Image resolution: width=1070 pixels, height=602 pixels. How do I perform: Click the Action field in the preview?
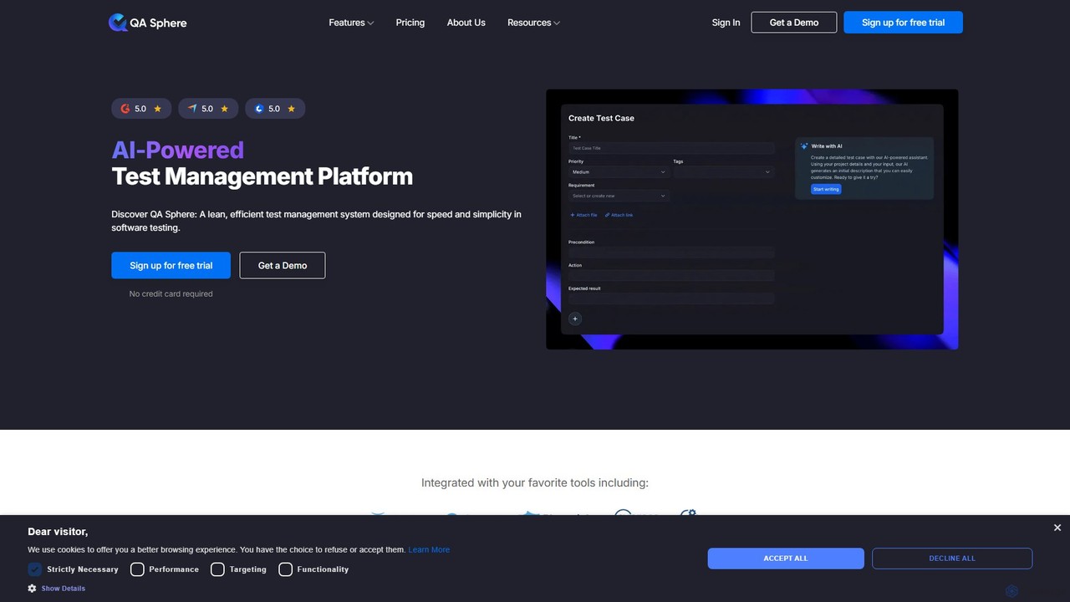coord(671,275)
